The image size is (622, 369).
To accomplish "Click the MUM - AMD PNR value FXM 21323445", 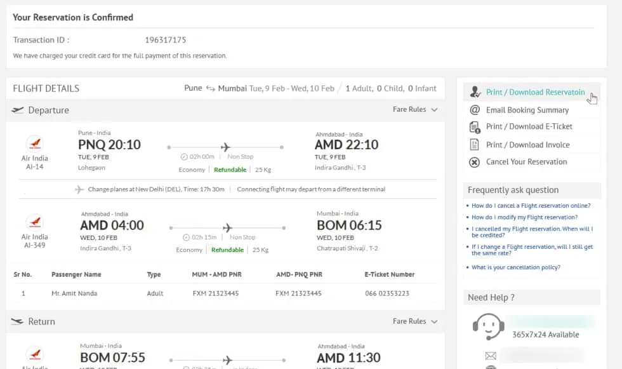I will point(216,293).
